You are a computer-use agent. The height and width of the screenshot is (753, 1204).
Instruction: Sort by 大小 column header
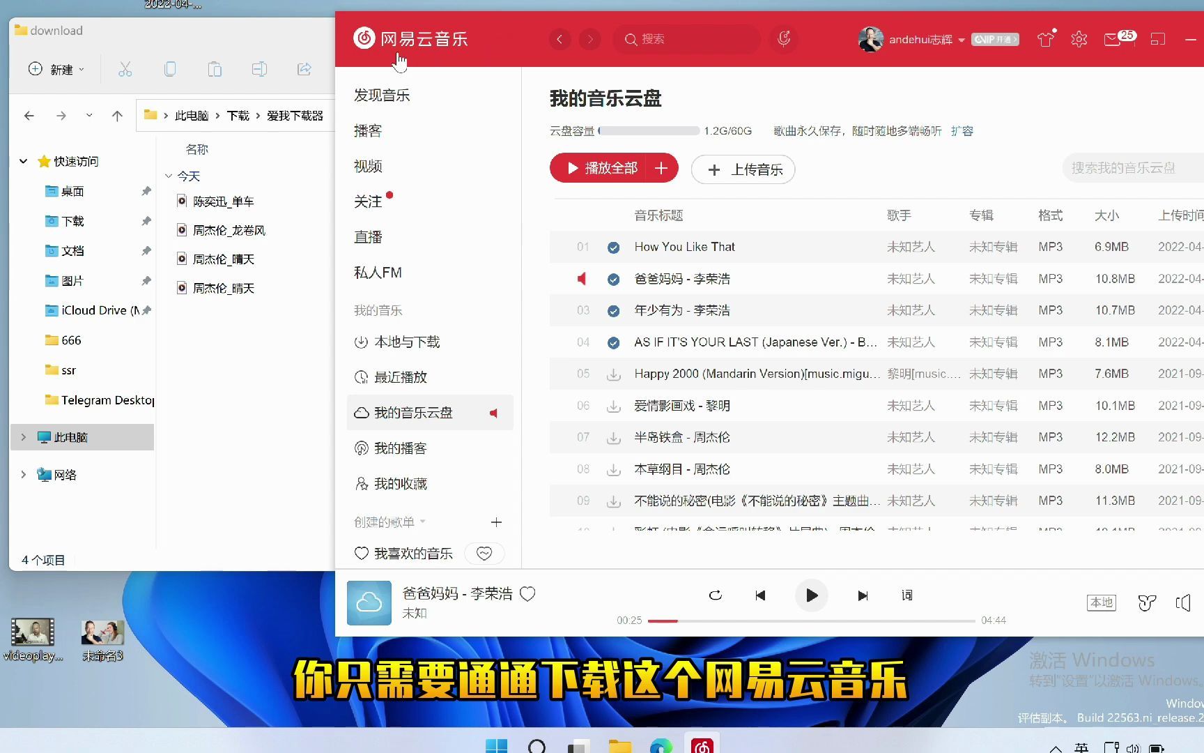[1106, 215]
